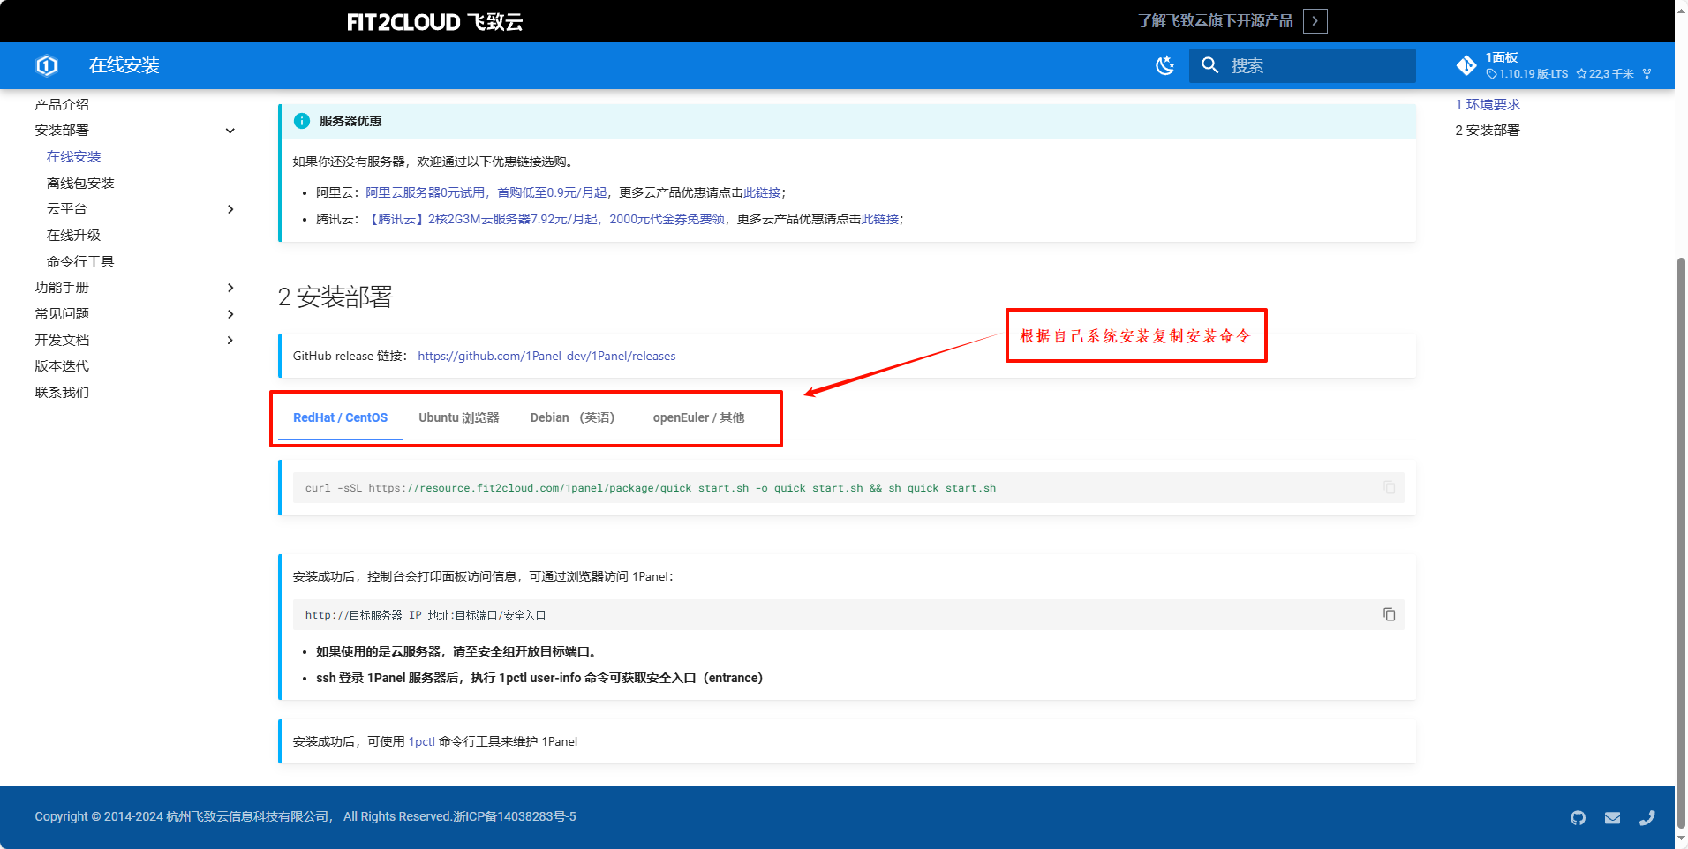Collapse the 安装部署 sidebar section
The width and height of the screenshot is (1688, 849).
pos(230,131)
